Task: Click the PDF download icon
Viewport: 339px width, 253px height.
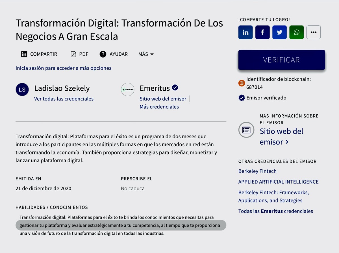Action: pos(73,54)
